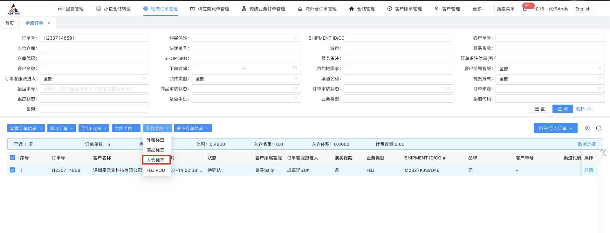Image resolution: width=610 pixels, height=233 pixels.
Task: Open 详情 link for the order row
Action: coord(588,170)
